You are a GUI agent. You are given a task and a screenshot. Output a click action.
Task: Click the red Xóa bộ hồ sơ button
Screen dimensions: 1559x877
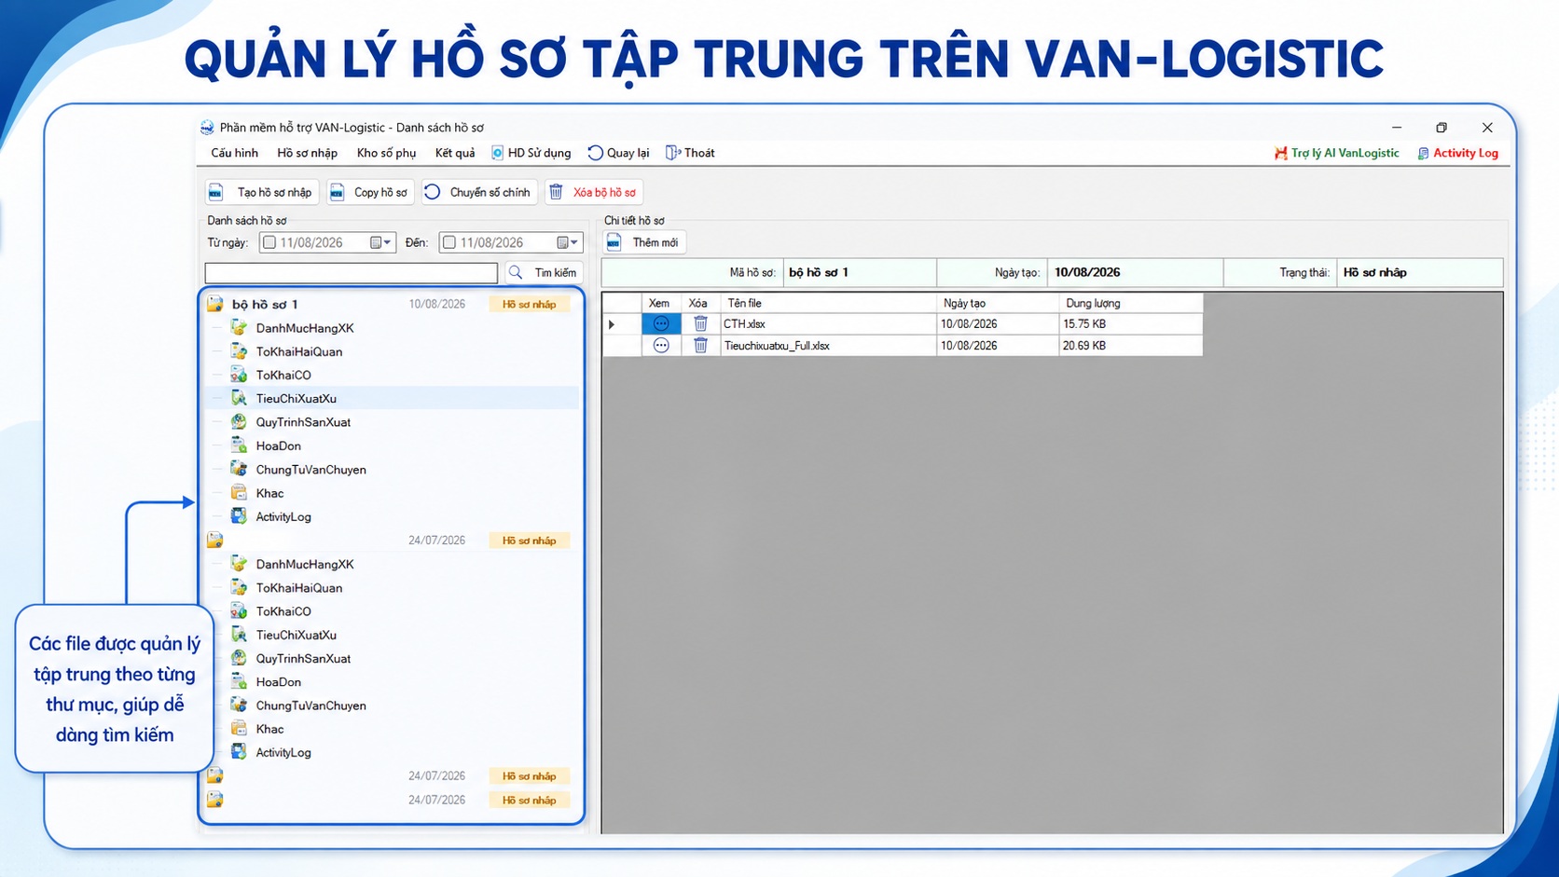click(x=593, y=192)
